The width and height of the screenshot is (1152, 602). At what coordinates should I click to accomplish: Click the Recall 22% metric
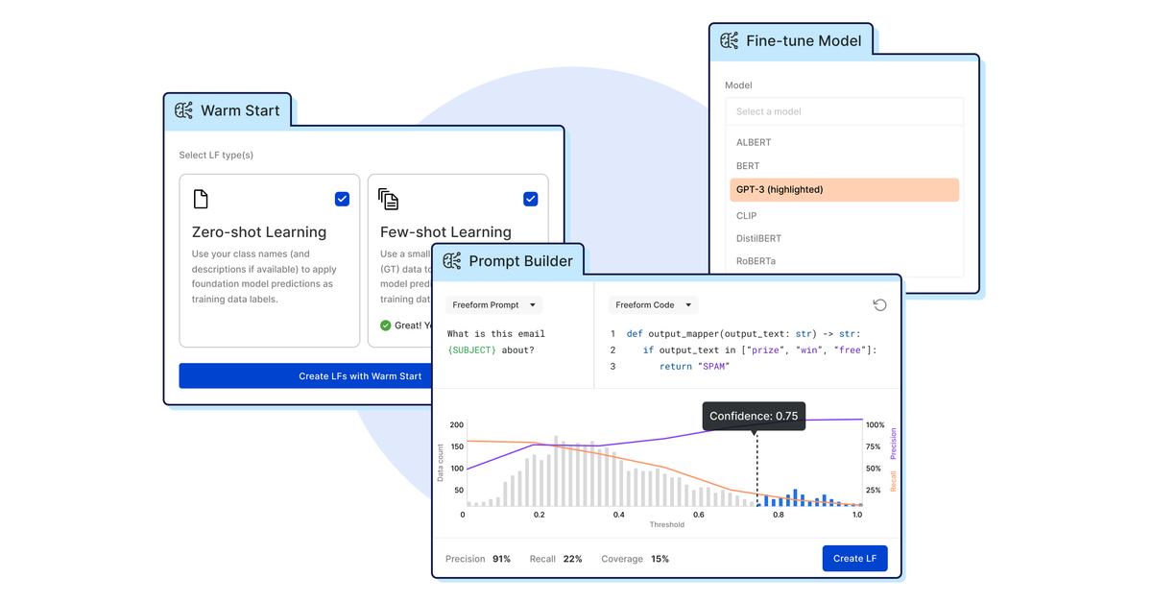(x=556, y=559)
